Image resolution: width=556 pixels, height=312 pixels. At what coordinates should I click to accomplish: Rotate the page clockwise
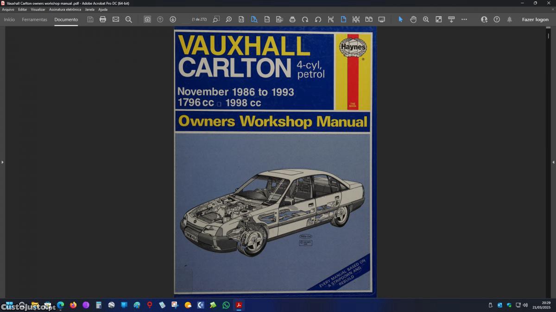click(305, 19)
